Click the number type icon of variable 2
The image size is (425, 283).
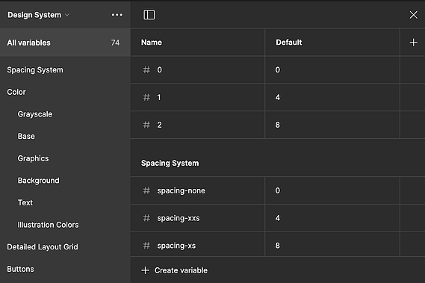tap(146, 125)
